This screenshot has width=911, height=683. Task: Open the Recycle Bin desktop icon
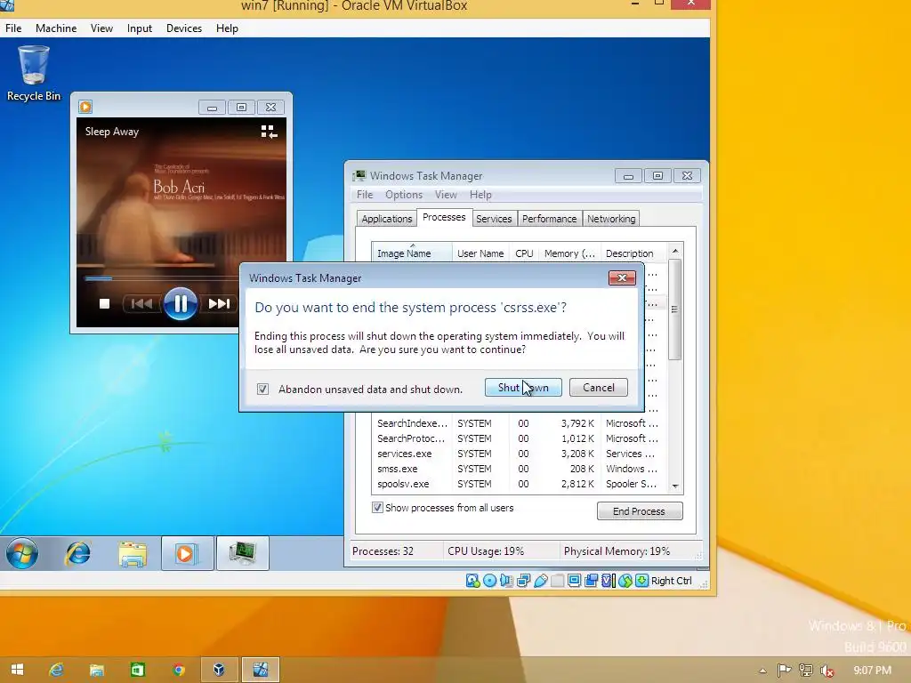click(x=33, y=75)
